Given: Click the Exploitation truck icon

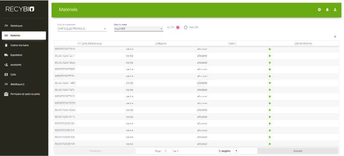Looking at the screenshot, I should tap(6, 55).
